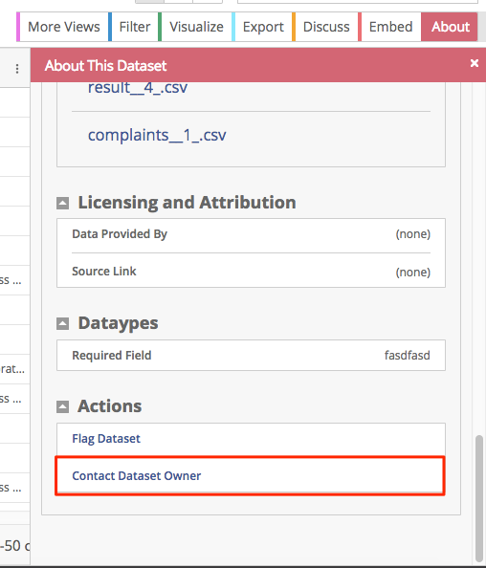Viewport: 486px width, 568px height.
Task: Open the Embed tab
Action: (x=389, y=27)
